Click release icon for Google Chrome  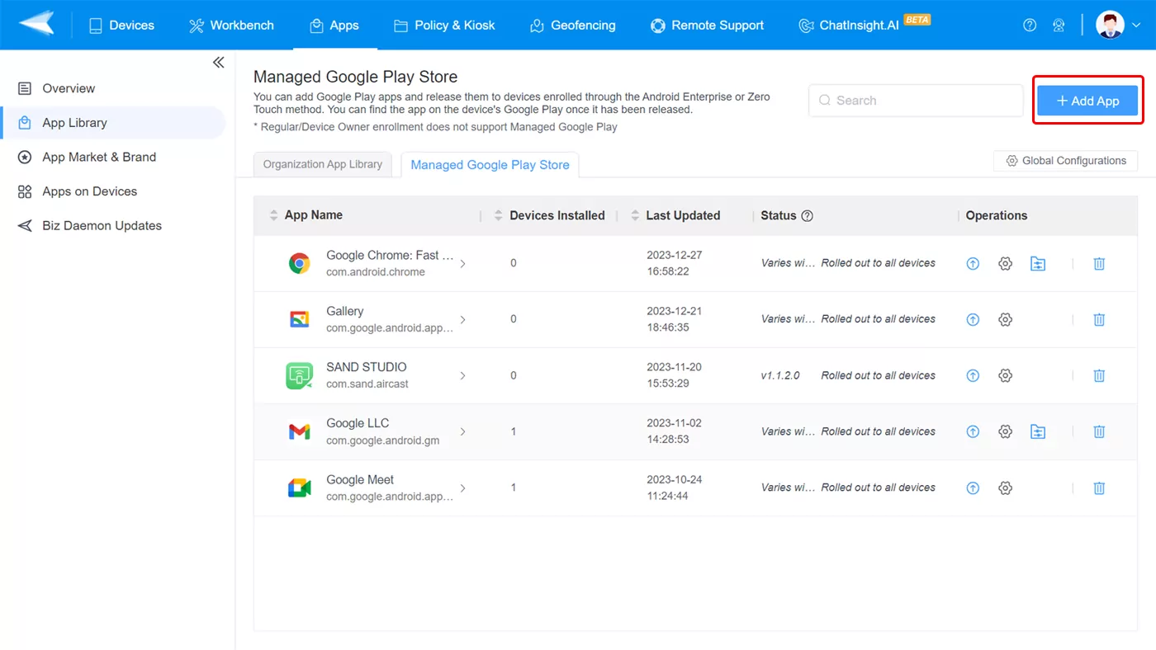(973, 264)
